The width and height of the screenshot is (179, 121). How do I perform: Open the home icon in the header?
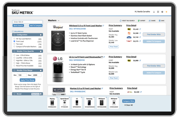(154, 12)
